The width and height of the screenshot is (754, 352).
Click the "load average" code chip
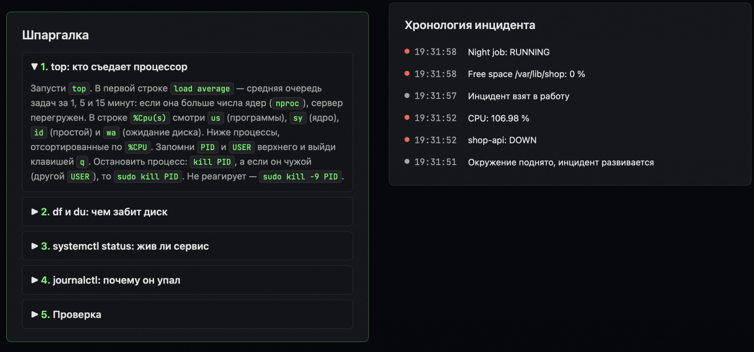tap(202, 89)
